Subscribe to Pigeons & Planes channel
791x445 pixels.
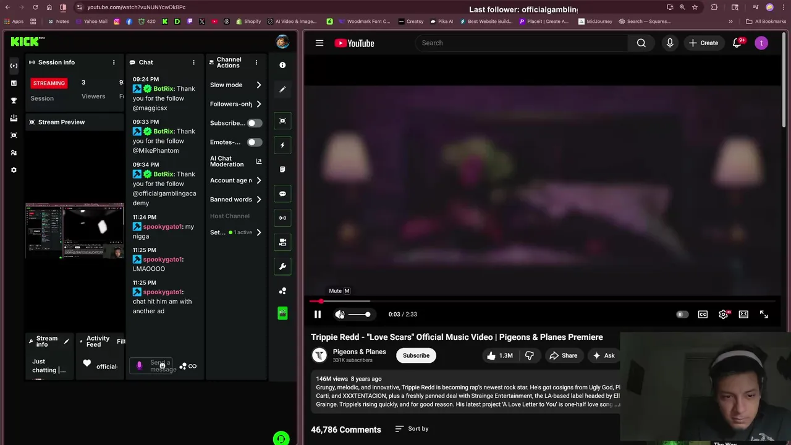(x=416, y=355)
